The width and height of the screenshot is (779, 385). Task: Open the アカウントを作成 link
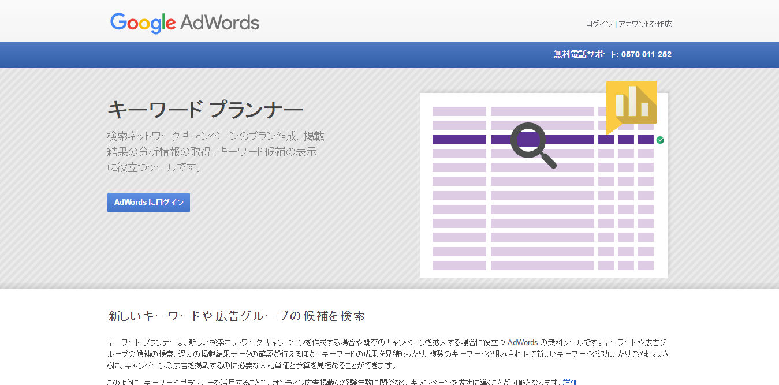645,24
